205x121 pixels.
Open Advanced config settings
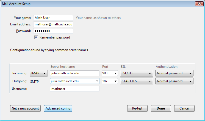[58, 108]
